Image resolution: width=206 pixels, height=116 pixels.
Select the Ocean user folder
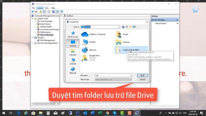(x=122, y=34)
